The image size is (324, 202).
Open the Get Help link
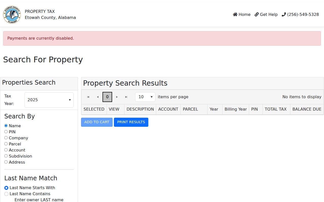(x=266, y=14)
